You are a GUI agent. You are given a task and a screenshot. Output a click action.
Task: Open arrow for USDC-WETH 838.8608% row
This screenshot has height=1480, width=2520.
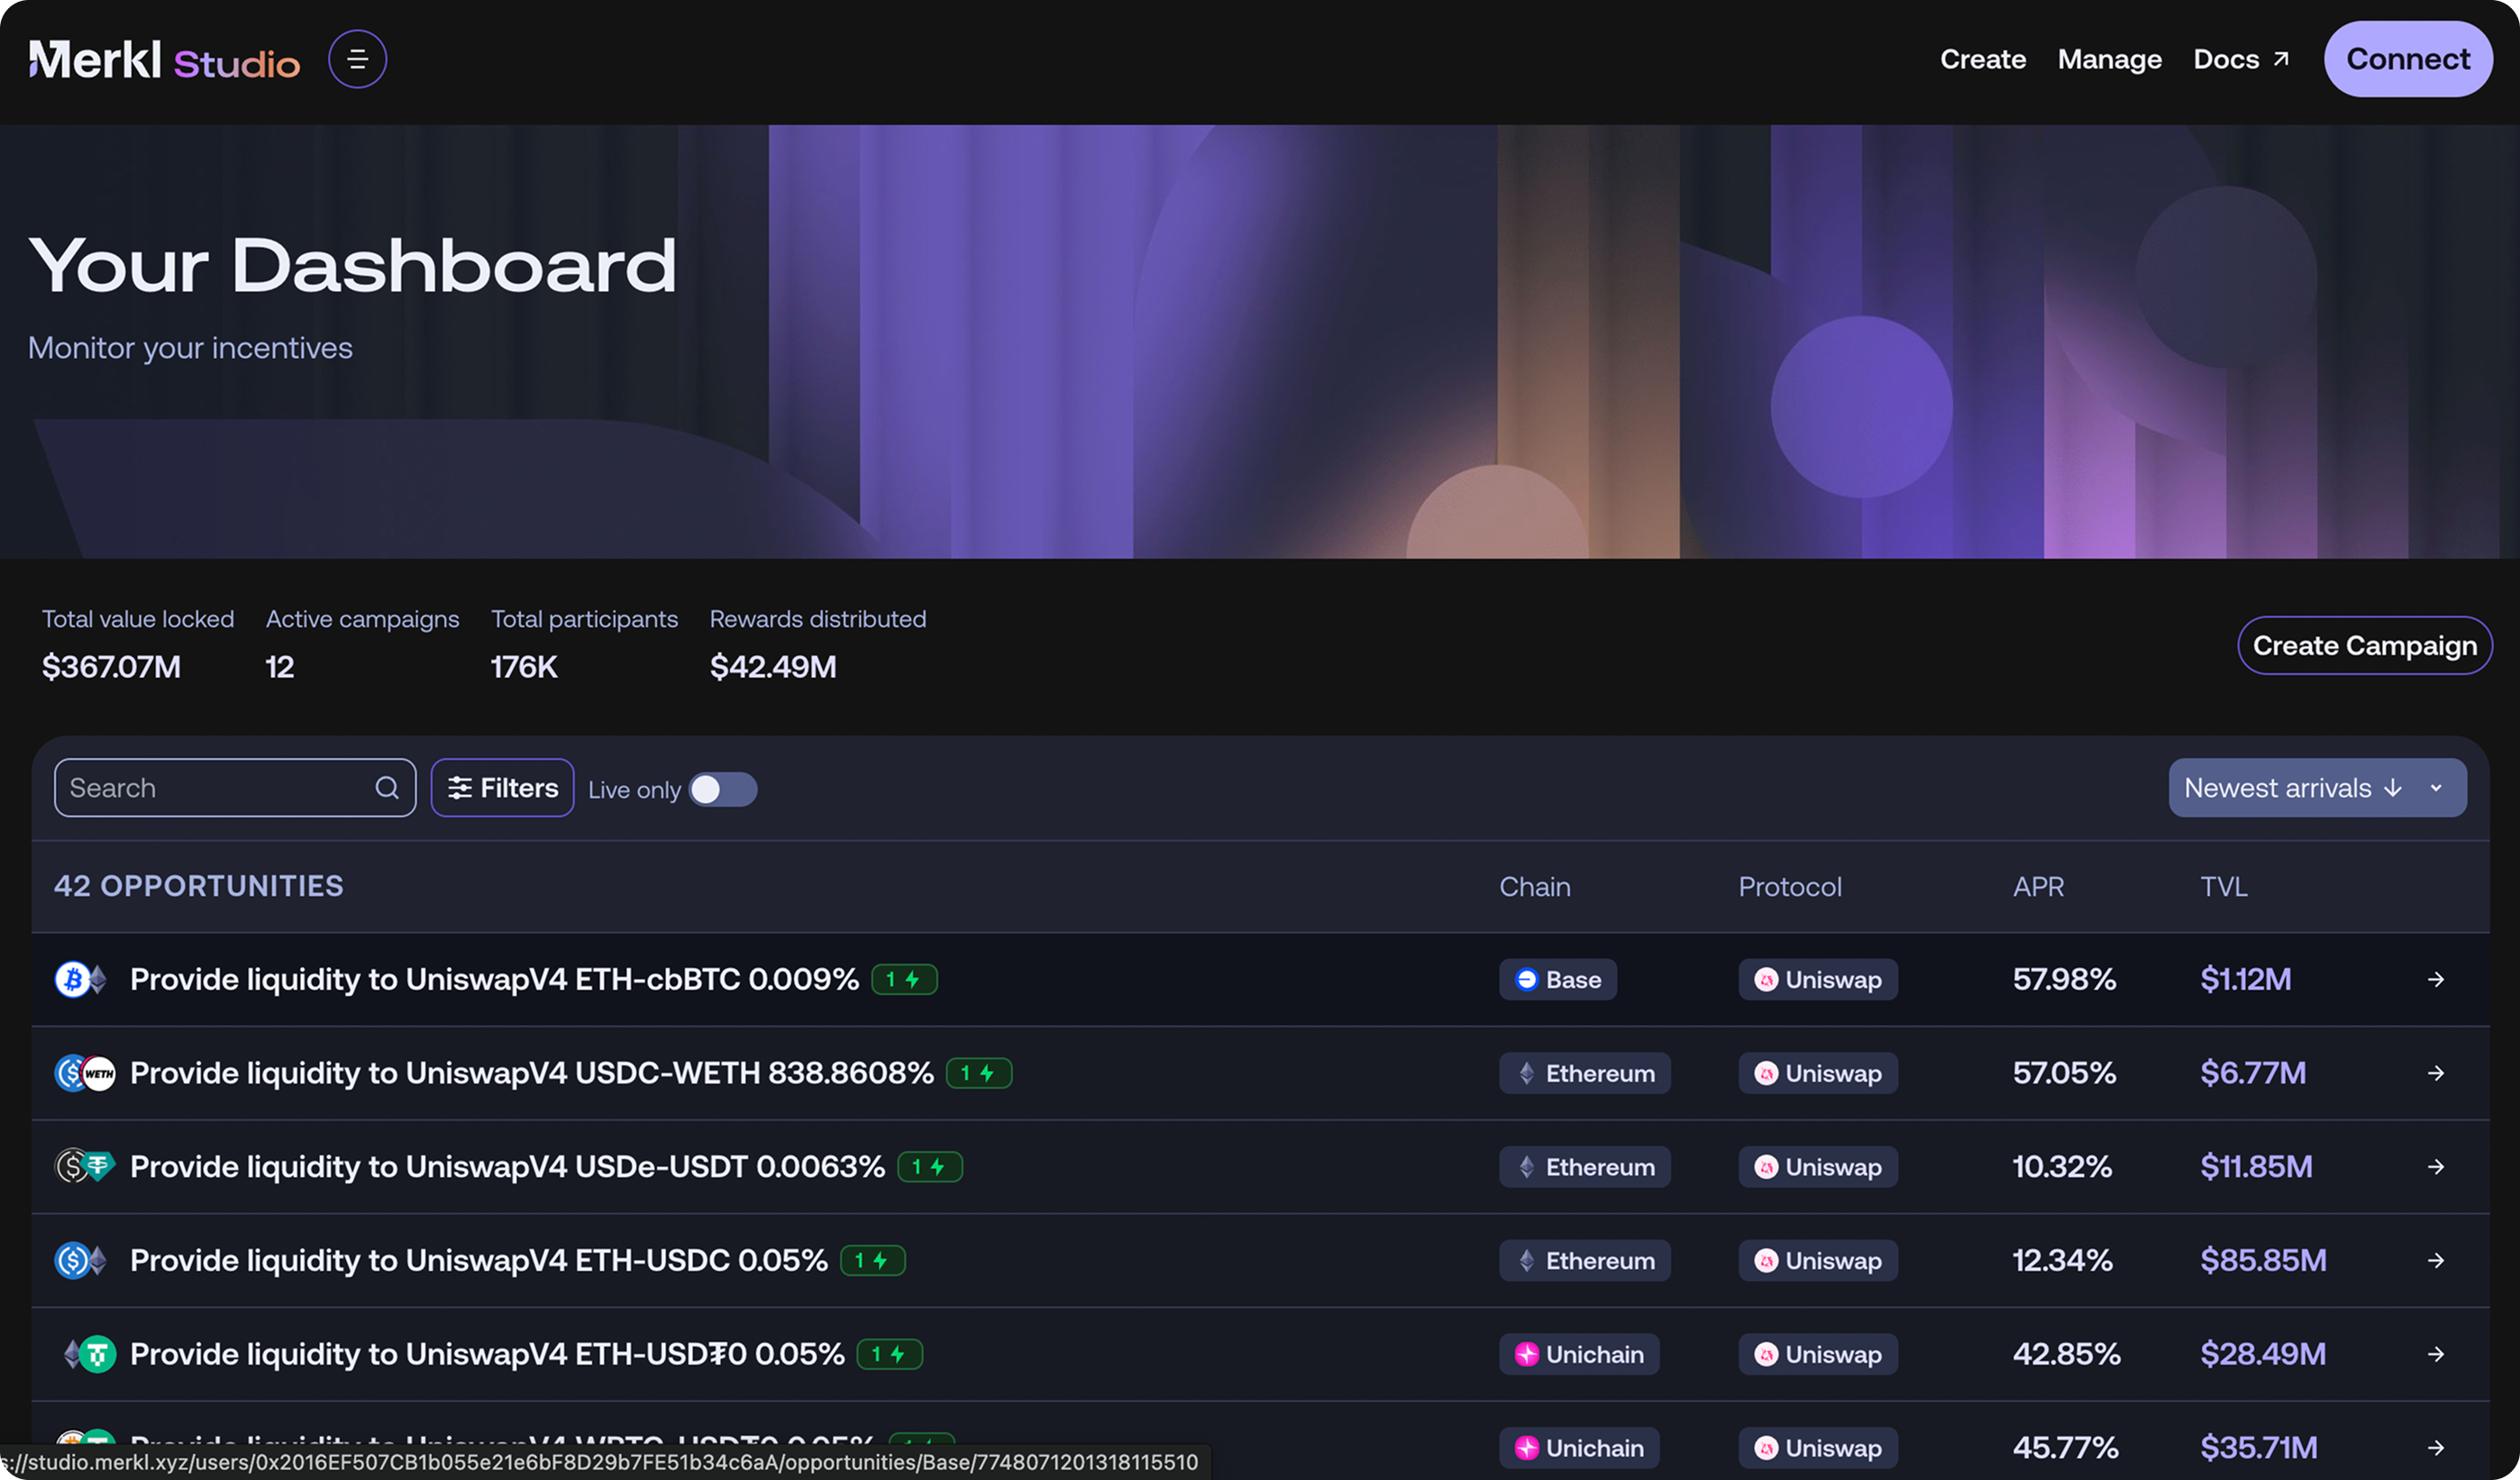[x=2435, y=1073]
